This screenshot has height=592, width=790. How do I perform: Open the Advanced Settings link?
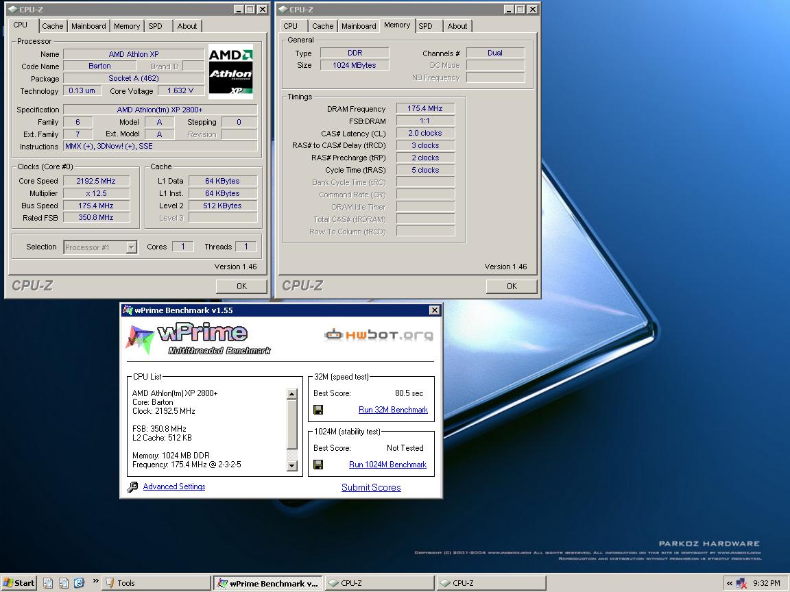pyautogui.click(x=173, y=486)
